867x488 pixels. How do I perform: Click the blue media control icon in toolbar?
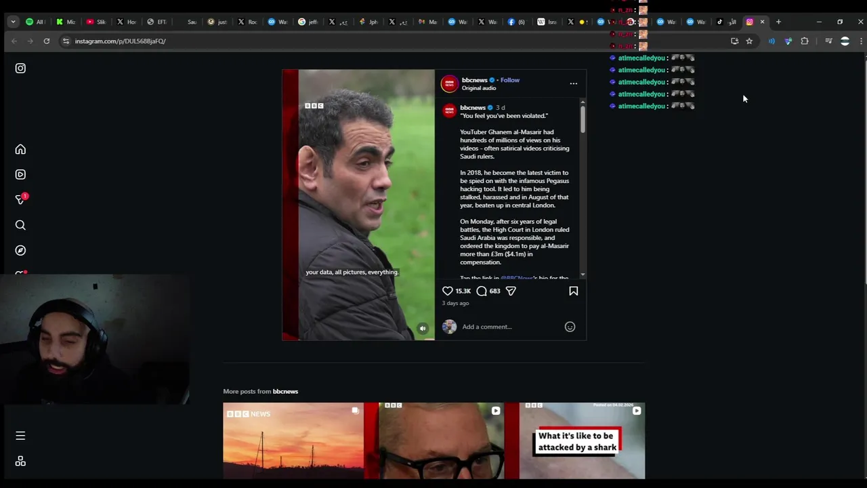771,41
